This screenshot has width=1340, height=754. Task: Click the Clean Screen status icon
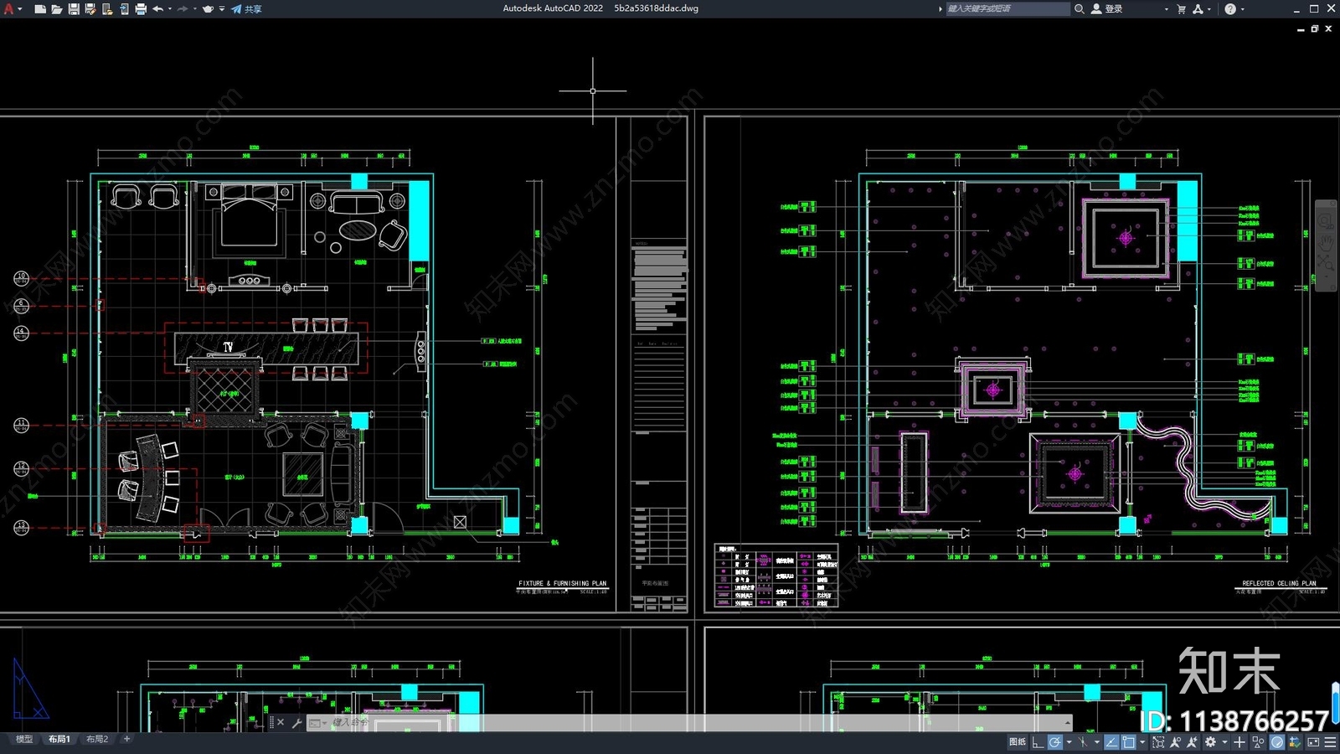click(1313, 742)
